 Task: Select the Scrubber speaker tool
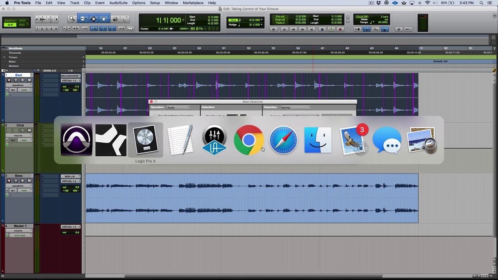tap(115, 19)
